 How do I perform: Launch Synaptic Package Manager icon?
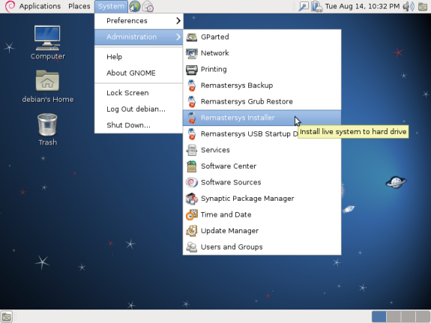pyautogui.click(x=192, y=199)
